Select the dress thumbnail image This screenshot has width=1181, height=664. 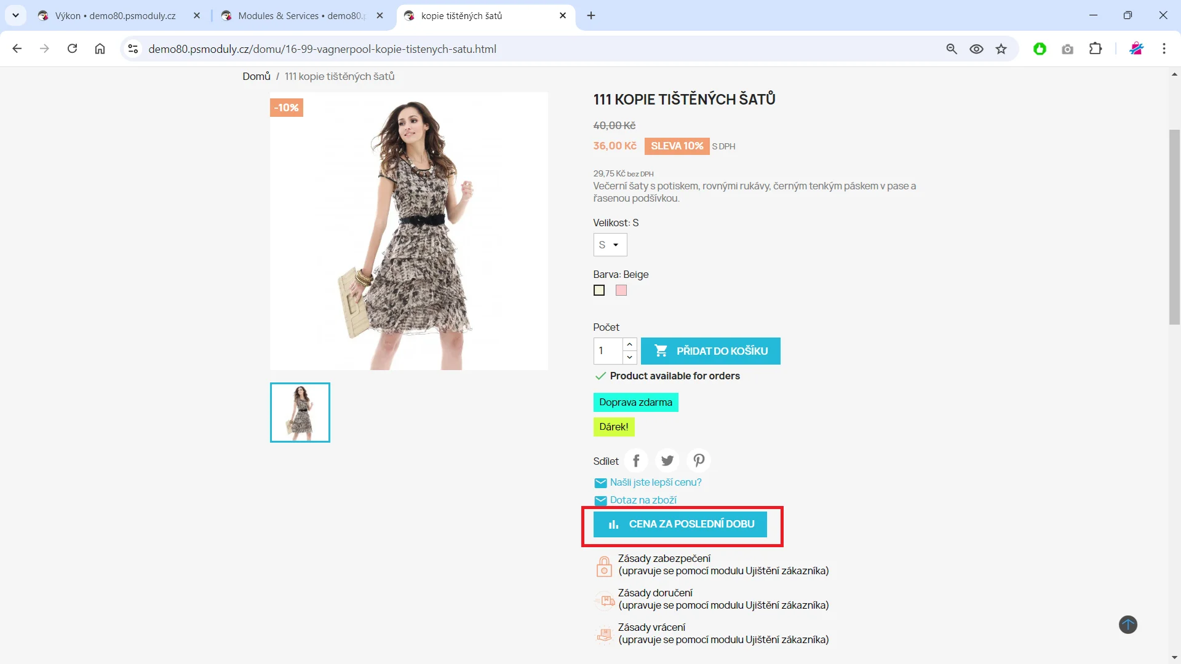point(300,413)
